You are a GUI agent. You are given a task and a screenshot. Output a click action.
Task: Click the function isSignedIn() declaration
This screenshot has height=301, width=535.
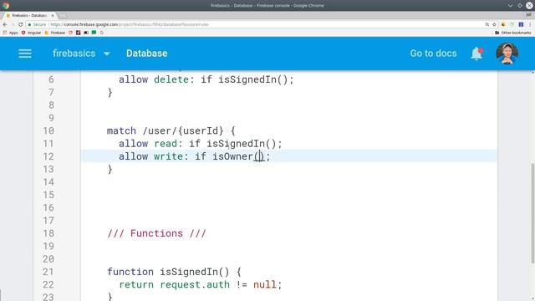174,272
